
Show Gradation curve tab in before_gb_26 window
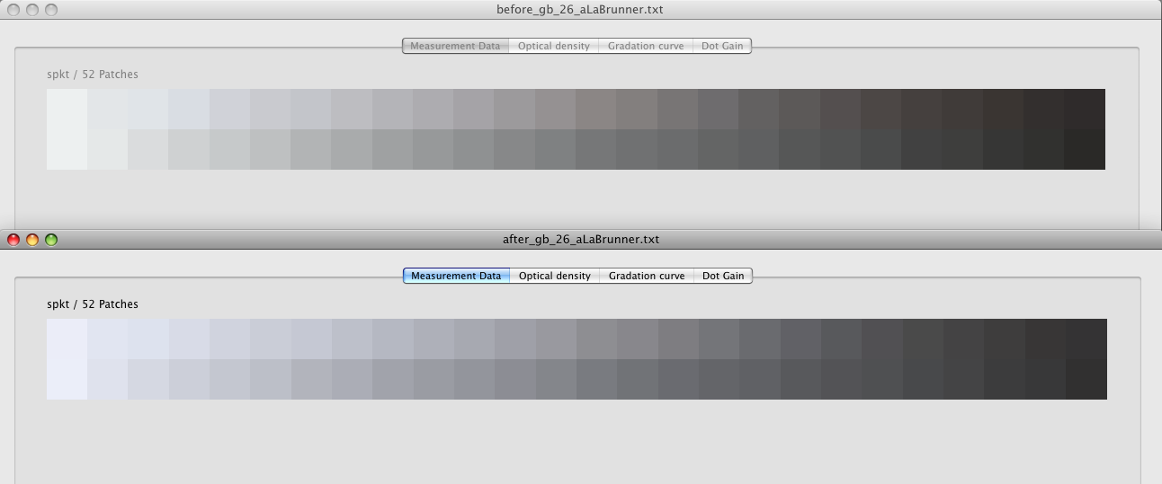pyautogui.click(x=645, y=46)
